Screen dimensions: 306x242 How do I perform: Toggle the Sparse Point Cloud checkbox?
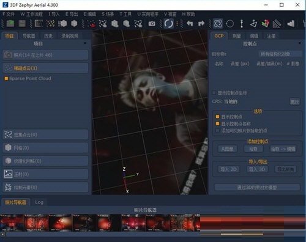pyautogui.click(x=6, y=78)
